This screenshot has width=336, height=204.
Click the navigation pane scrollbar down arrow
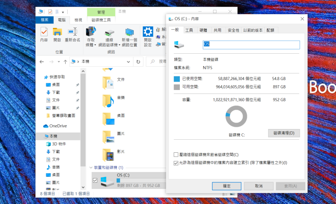pyautogui.click(x=83, y=187)
